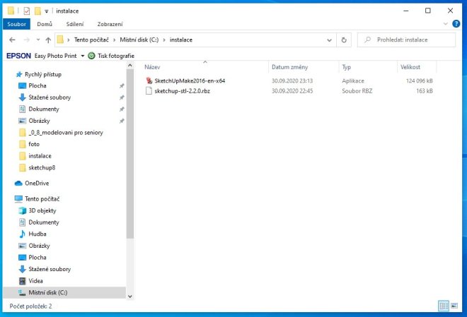The width and height of the screenshot is (467, 317).
Task: Click the properties checkmark icon in the title bar
Action: [x=27, y=11]
